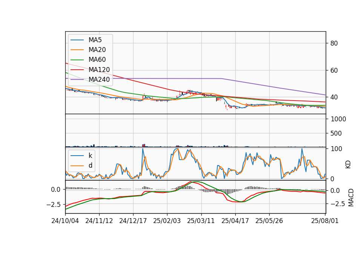Click the price axis value 60
The image size is (362, 260).
334,70
